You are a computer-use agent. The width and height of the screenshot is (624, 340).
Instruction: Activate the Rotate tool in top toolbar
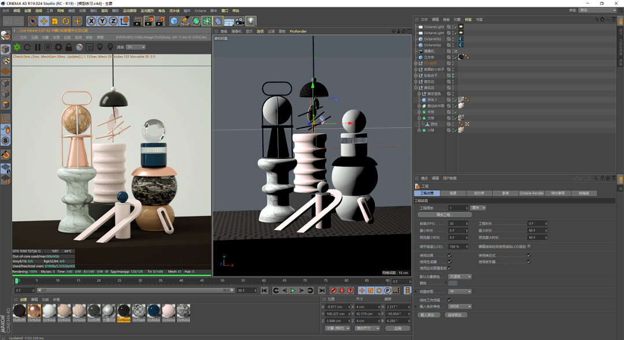[66, 21]
